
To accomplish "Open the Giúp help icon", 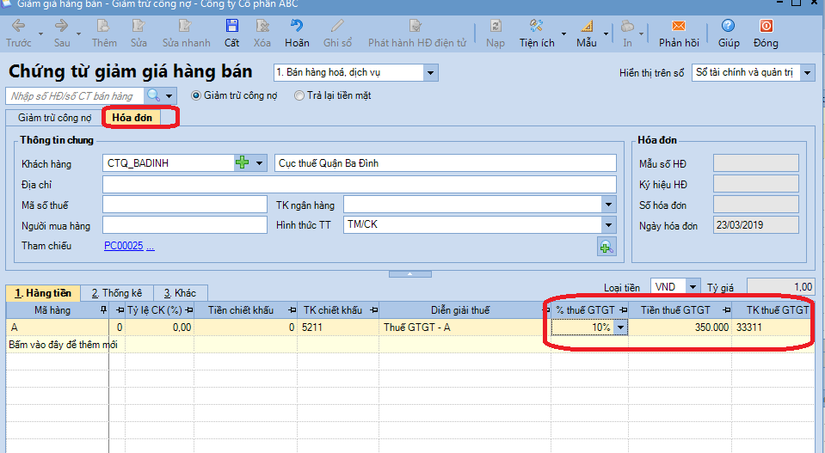I will [x=729, y=27].
